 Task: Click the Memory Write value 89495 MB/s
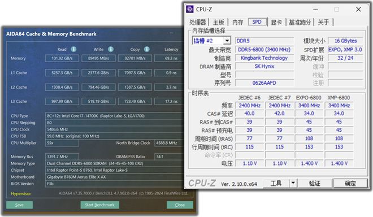point(98,58)
